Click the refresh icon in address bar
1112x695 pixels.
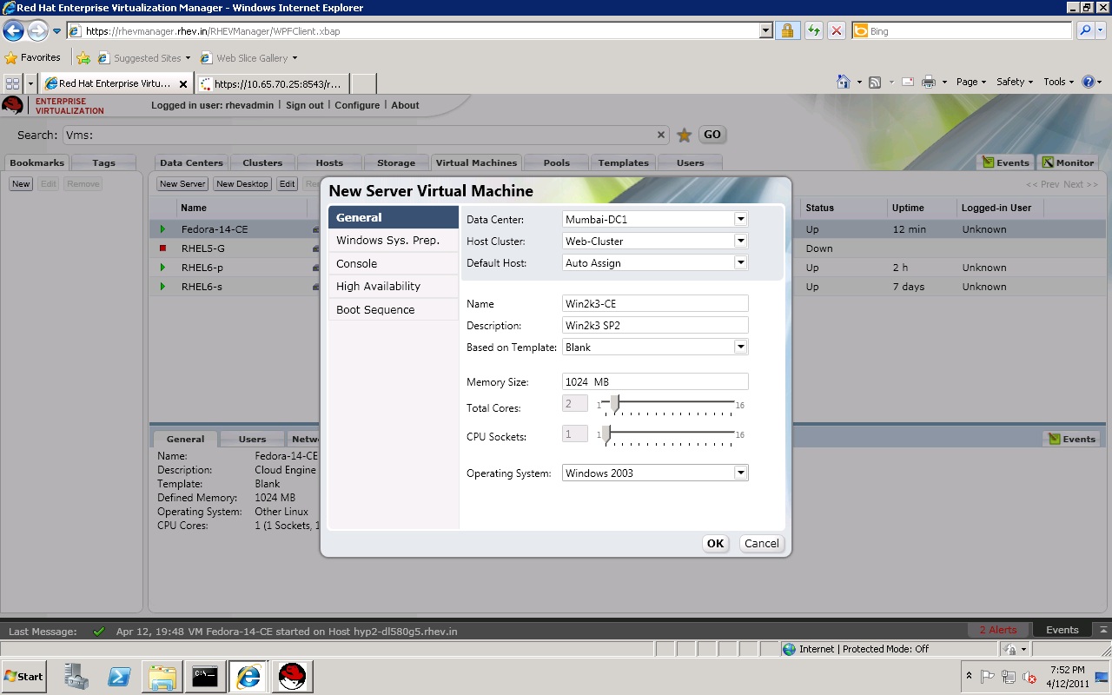tap(813, 31)
